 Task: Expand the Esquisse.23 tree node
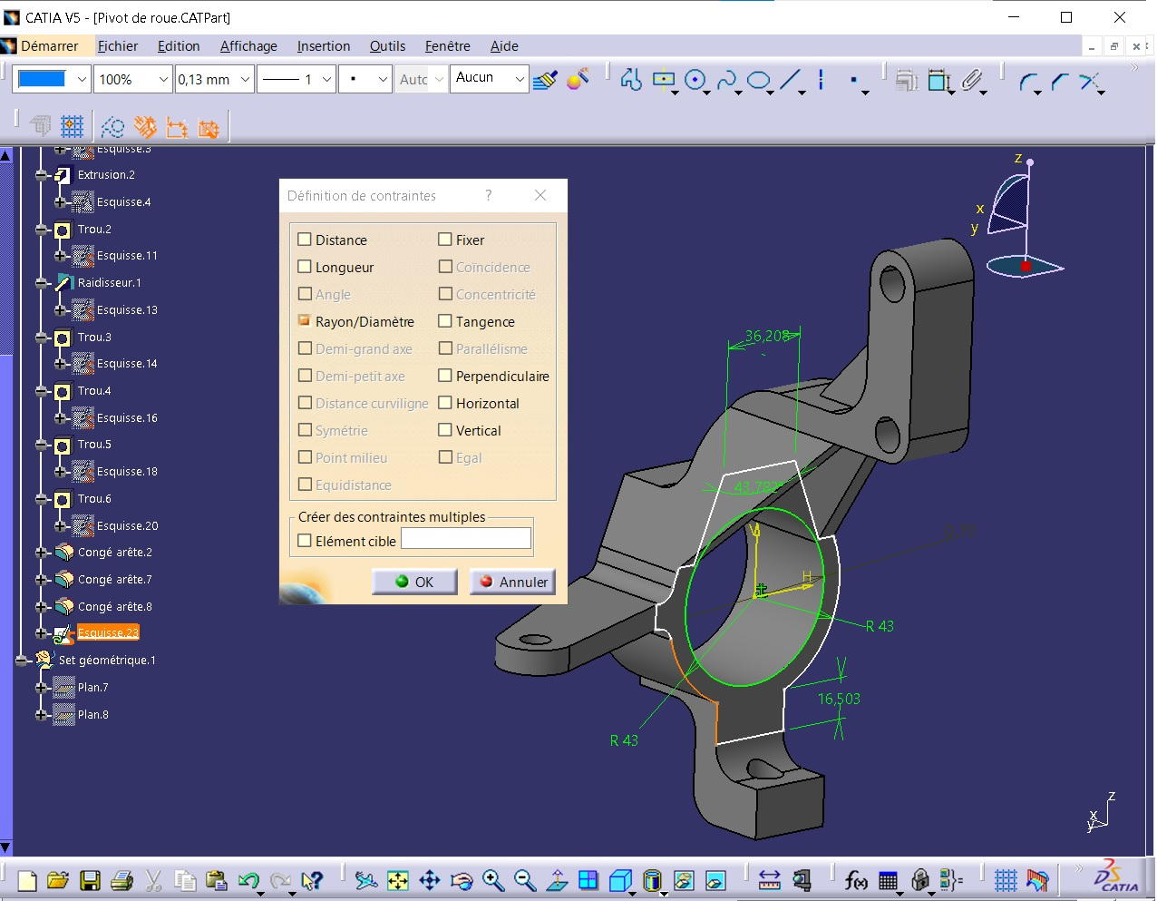pyautogui.click(x=42, y=633)
